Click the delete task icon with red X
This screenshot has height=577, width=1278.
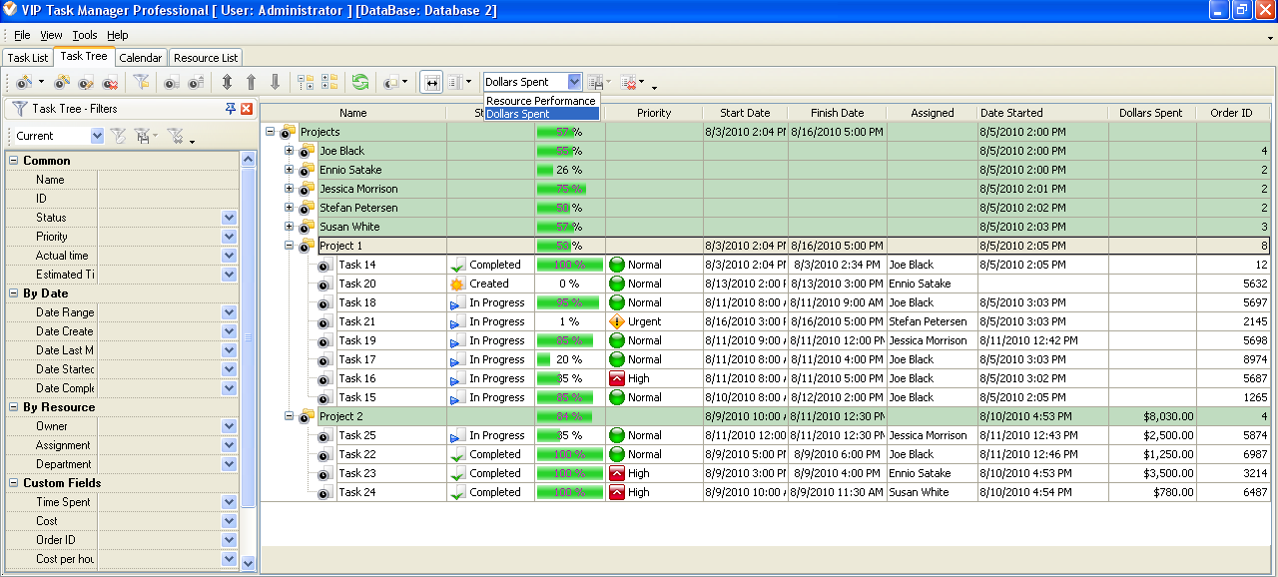[111, 83]
